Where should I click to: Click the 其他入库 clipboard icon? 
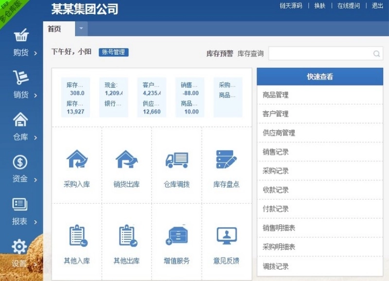(x=78, y=236)
